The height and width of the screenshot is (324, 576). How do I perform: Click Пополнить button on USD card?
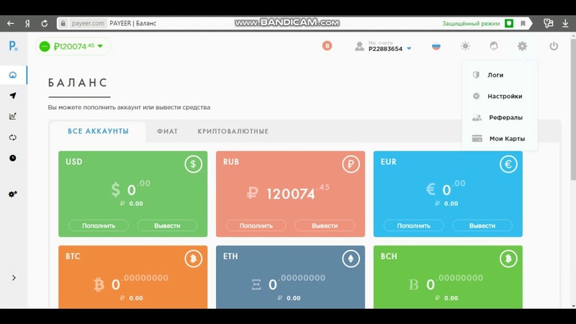coord(98,225)
